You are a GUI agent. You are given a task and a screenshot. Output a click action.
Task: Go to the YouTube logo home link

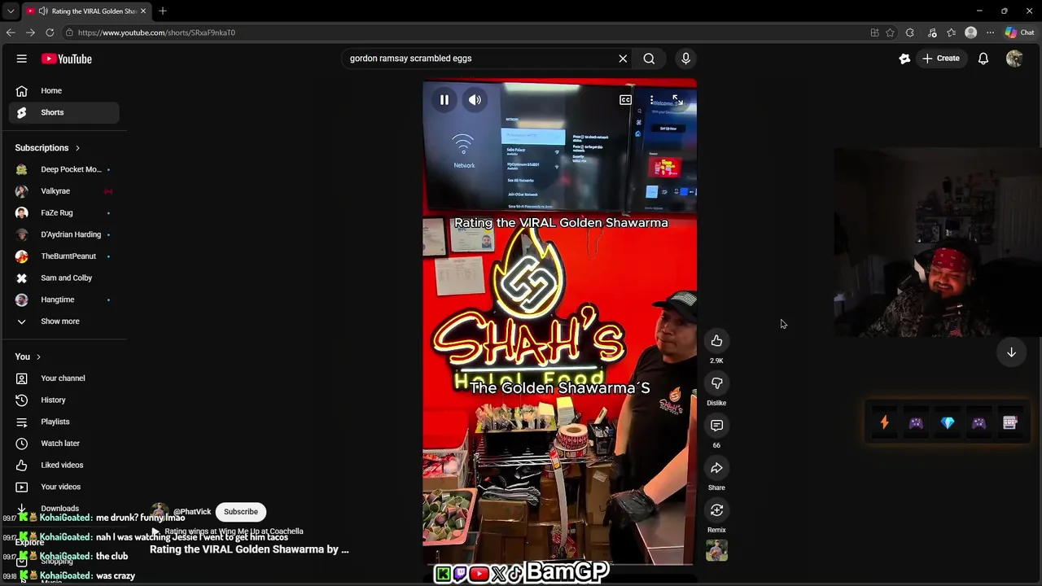(x=67, y=59)
